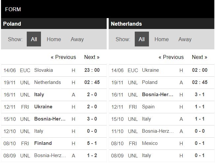215x163 pixels.
Task: Switch Netherlands form to Home matches
Action: (161, 39)
